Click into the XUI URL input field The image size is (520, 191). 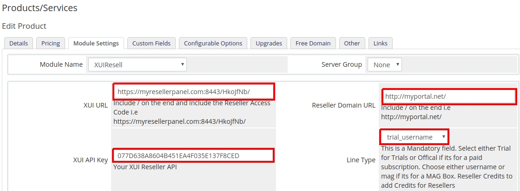193,92
